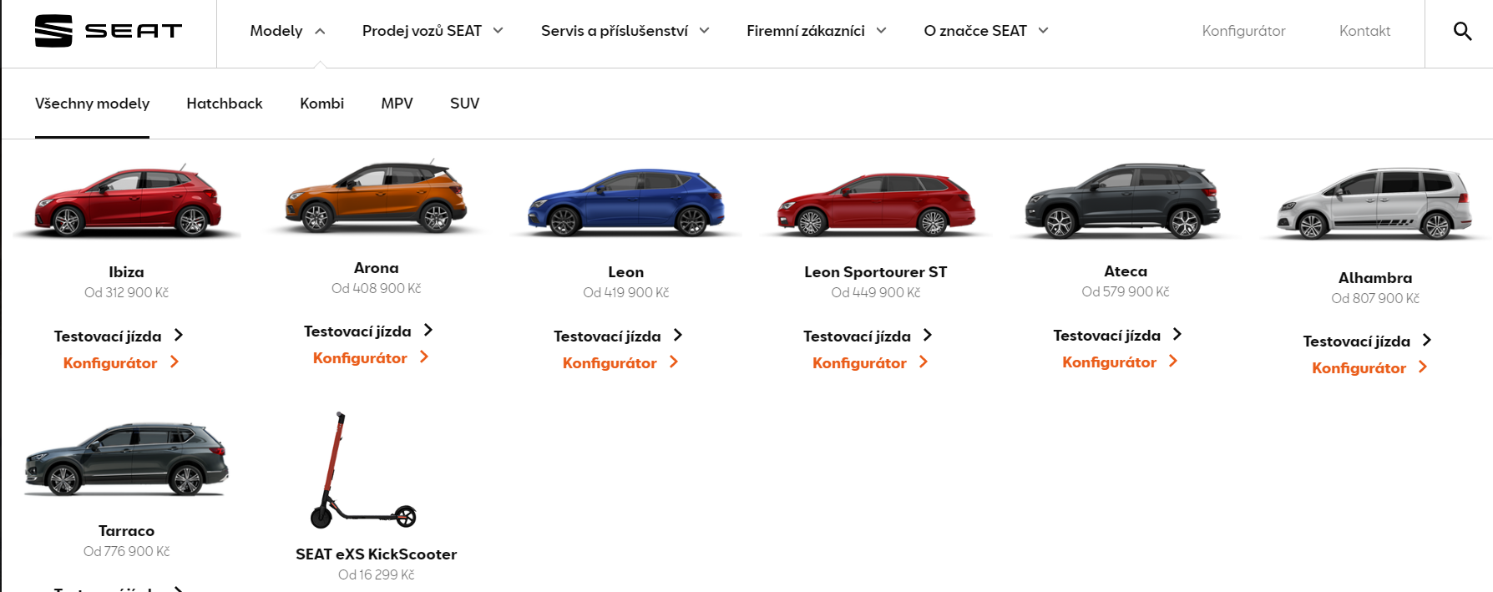Click the SEAT logo
The width and height of the screenshot is (1493, 592).
[x=109, y=31]
